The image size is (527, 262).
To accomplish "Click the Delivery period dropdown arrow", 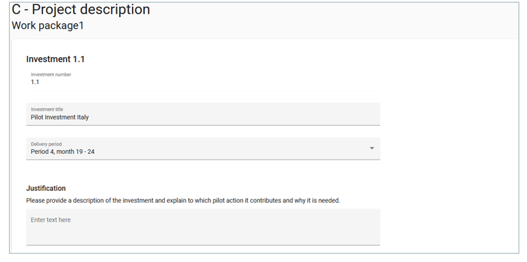I will click(372, 149).
